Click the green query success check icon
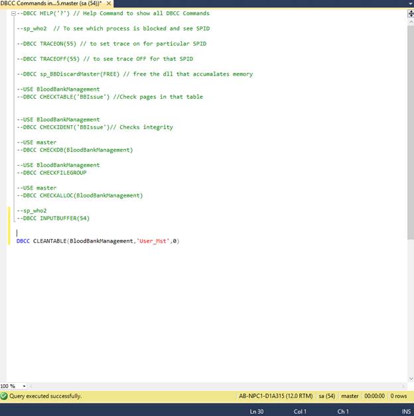 (4, 396)
